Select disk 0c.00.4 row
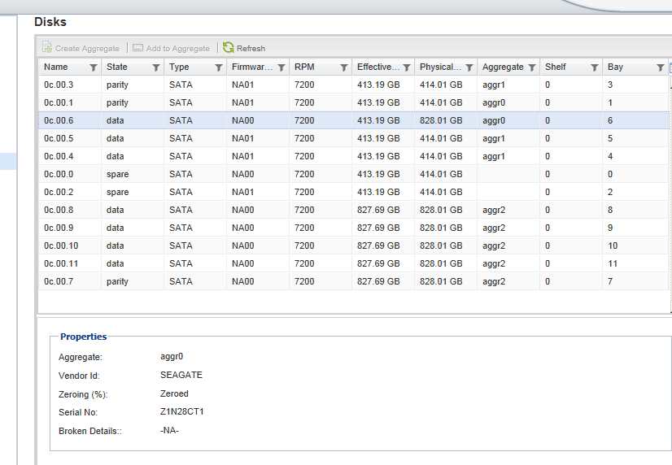 pyautogui.click(x=354, y=156)
